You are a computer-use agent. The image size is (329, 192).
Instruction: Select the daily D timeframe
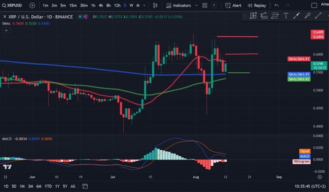pos(125,5)
